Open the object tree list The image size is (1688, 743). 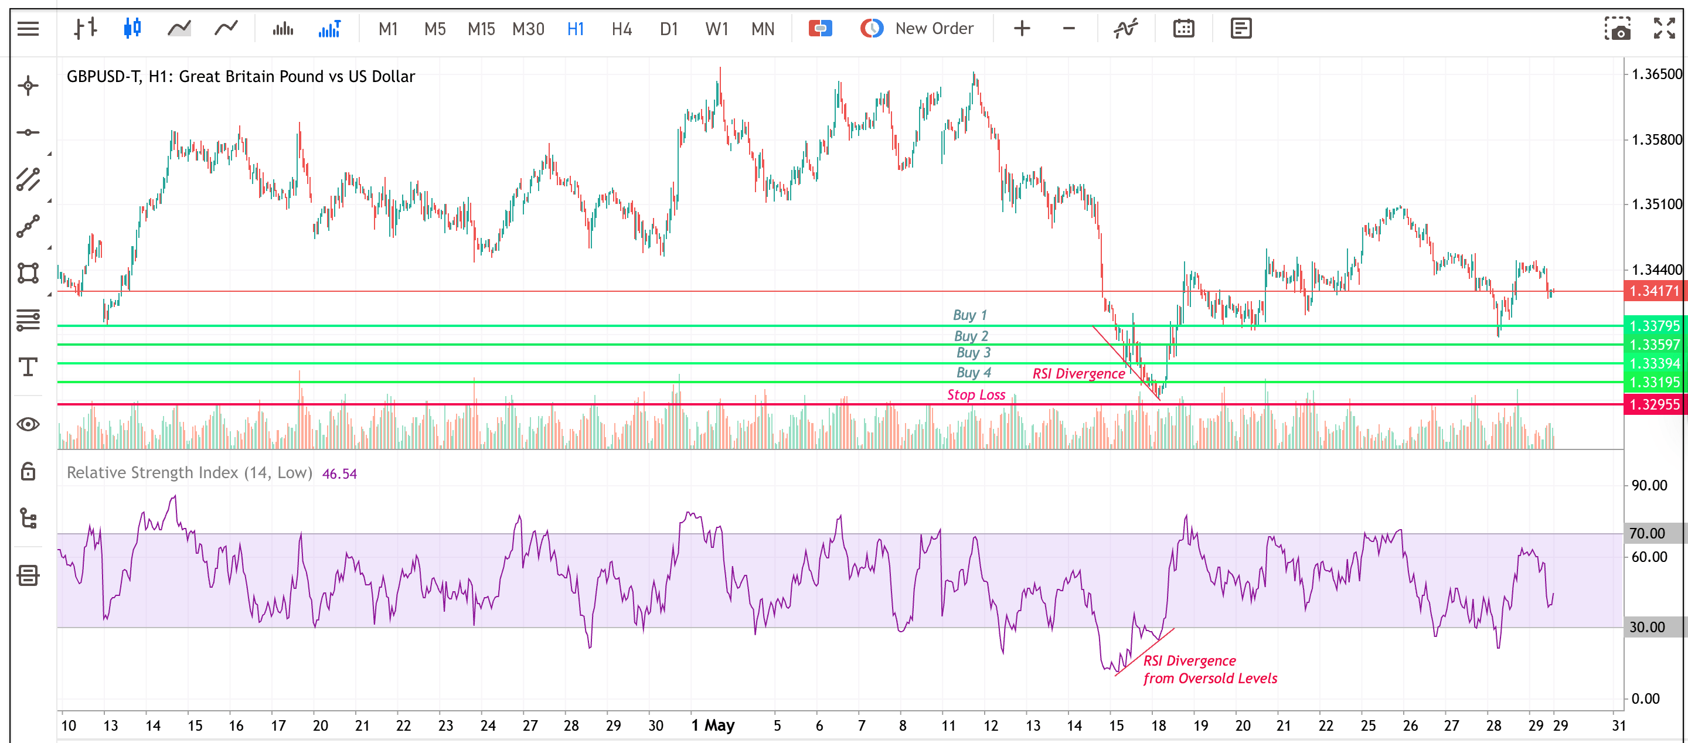pyautogui.click(x=28, y=518)
